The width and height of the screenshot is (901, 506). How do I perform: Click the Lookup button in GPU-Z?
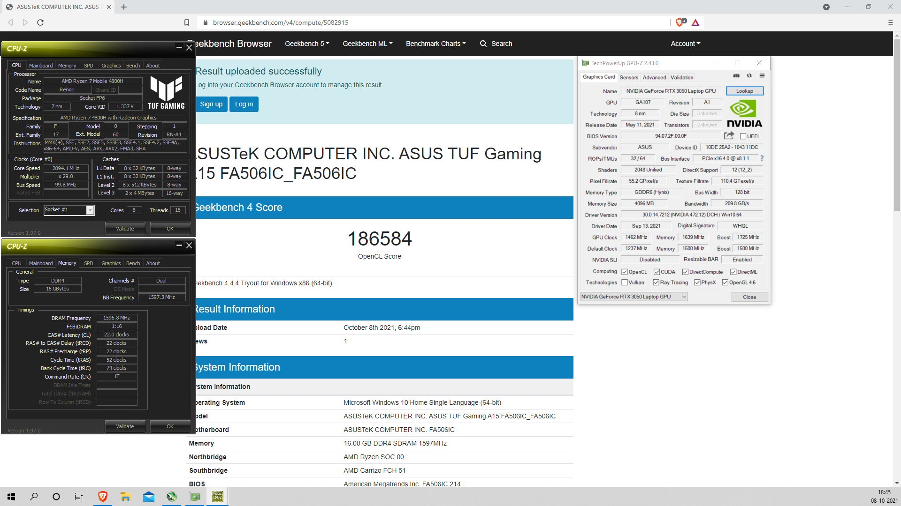coord(745,91)
